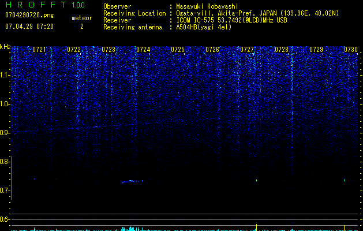
Task: Click the Receiver label
Action: coord(117,20)
